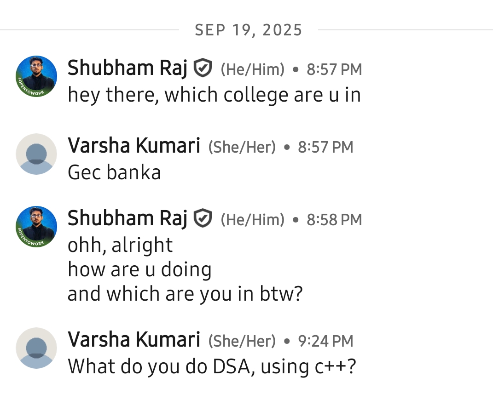493x394 pixels.
Task: Click verified shield badge on the 8:58 PM message
Action: (x=203, y=219)
